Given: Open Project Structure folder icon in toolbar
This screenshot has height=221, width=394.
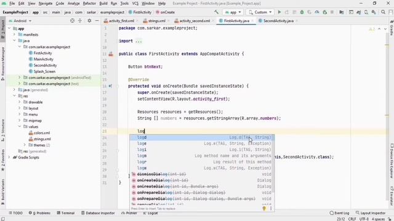Looking at the screenshot, I should coord(342,12).
